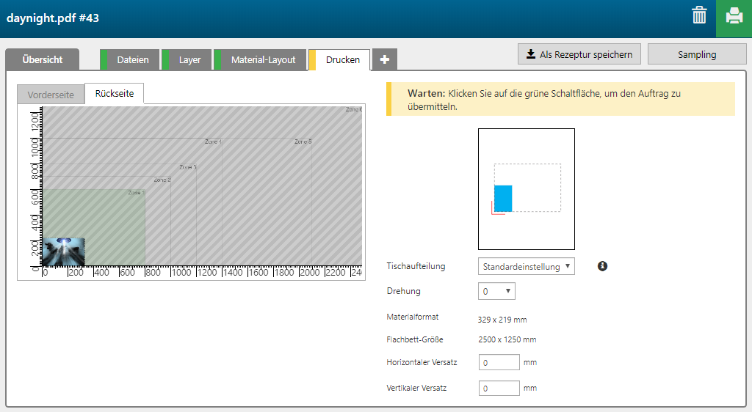The height and width of the screenshot is (412, 752).
Task: Click the trash can delete icon
Action: point(699,15)
